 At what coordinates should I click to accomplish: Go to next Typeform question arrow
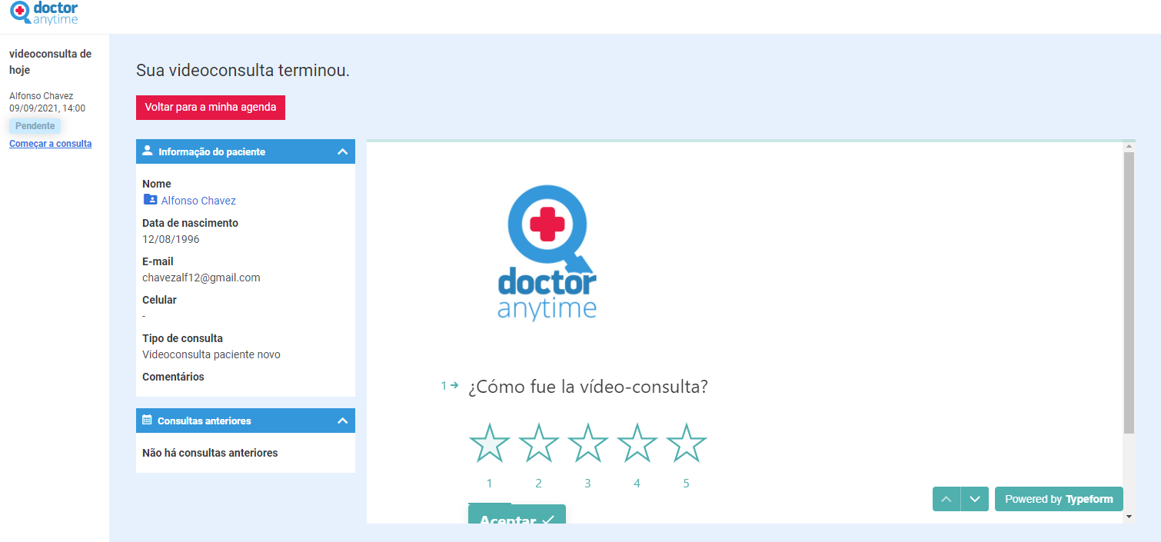(975, 499)
